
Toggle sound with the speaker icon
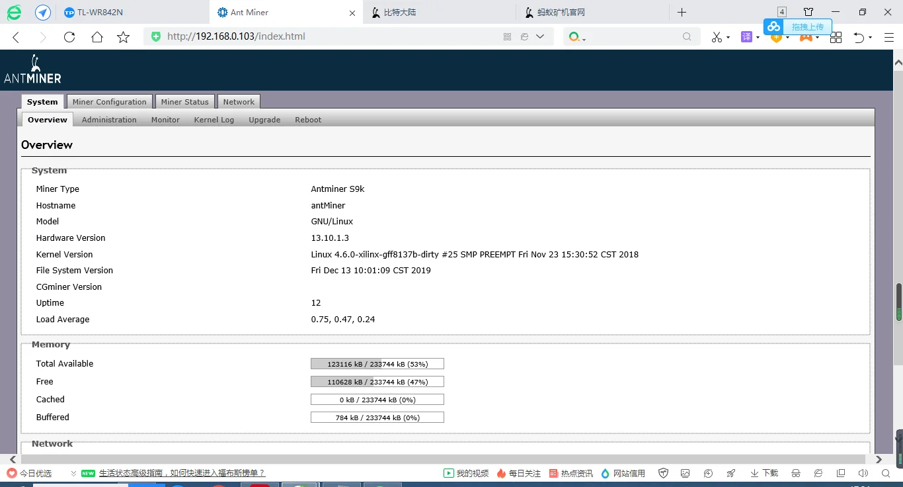tap(863, 473)
